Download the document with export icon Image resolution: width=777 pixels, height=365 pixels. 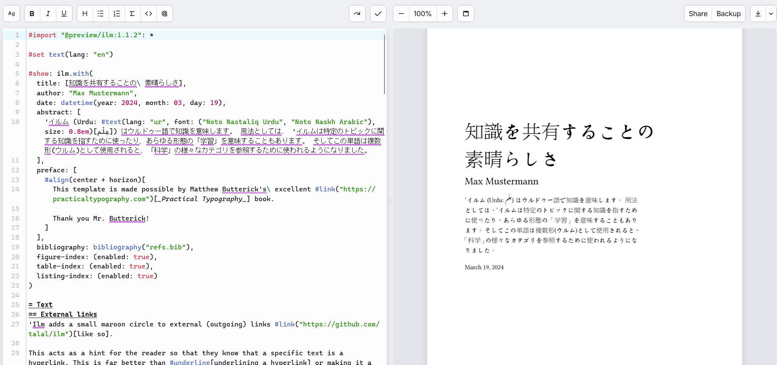click(x=758, y=14)
